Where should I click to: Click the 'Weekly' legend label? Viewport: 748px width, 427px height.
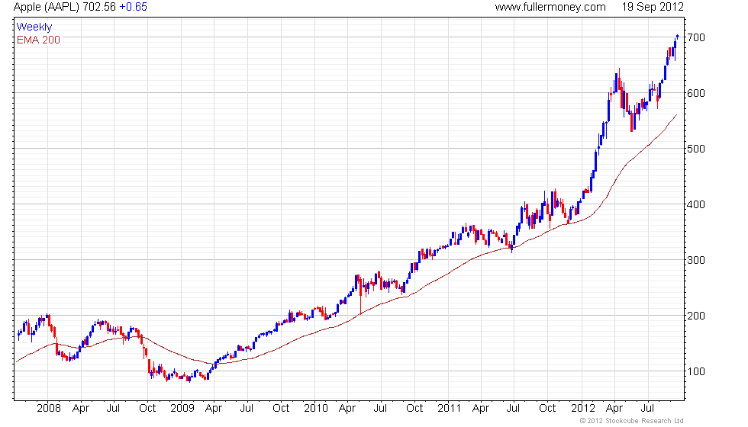click(34, 27)
